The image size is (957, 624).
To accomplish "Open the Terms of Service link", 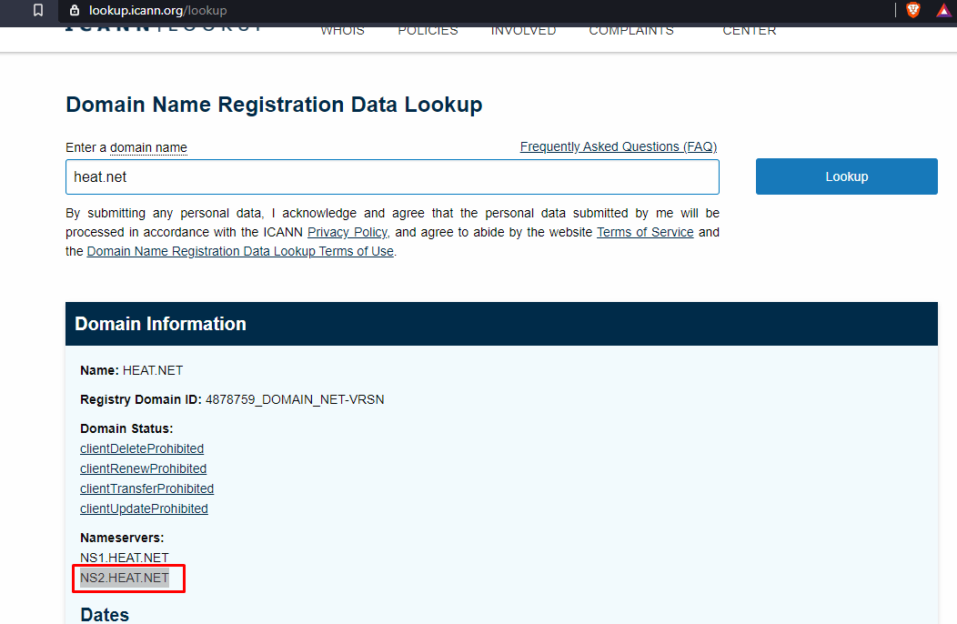I will (645, 232).
